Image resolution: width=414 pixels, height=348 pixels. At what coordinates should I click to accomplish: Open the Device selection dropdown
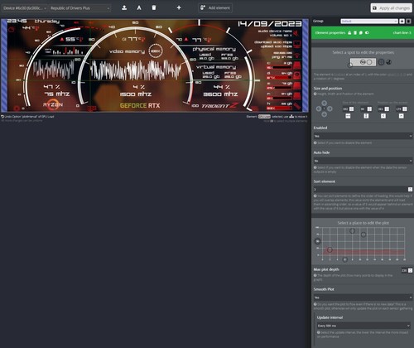point(25,8)
